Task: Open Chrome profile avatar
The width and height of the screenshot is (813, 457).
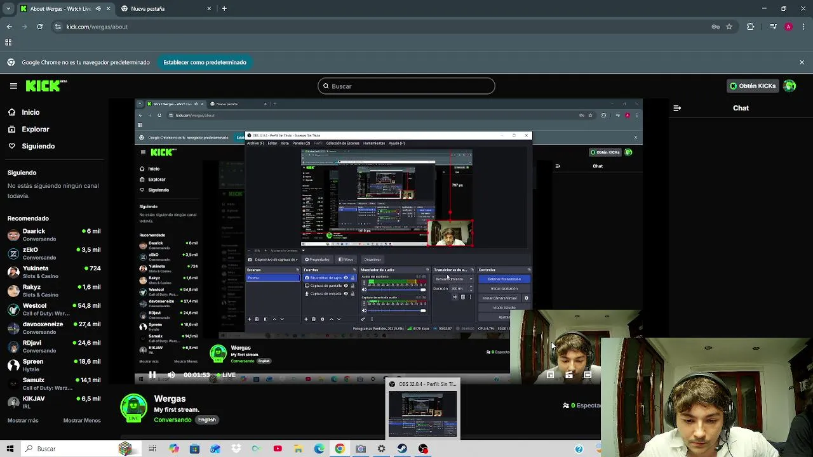Action: (x=788, y=27)
